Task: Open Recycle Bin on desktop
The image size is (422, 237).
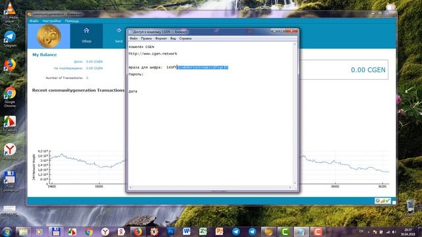Action: [410, 208]
